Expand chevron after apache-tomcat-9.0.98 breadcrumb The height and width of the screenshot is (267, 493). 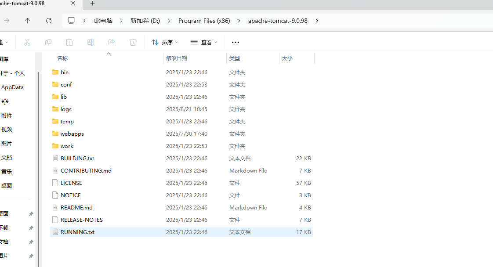tap(317, 21)
